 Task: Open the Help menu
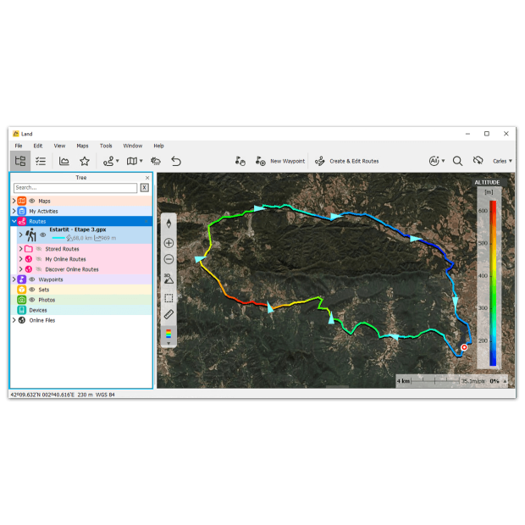coord(158,146)
